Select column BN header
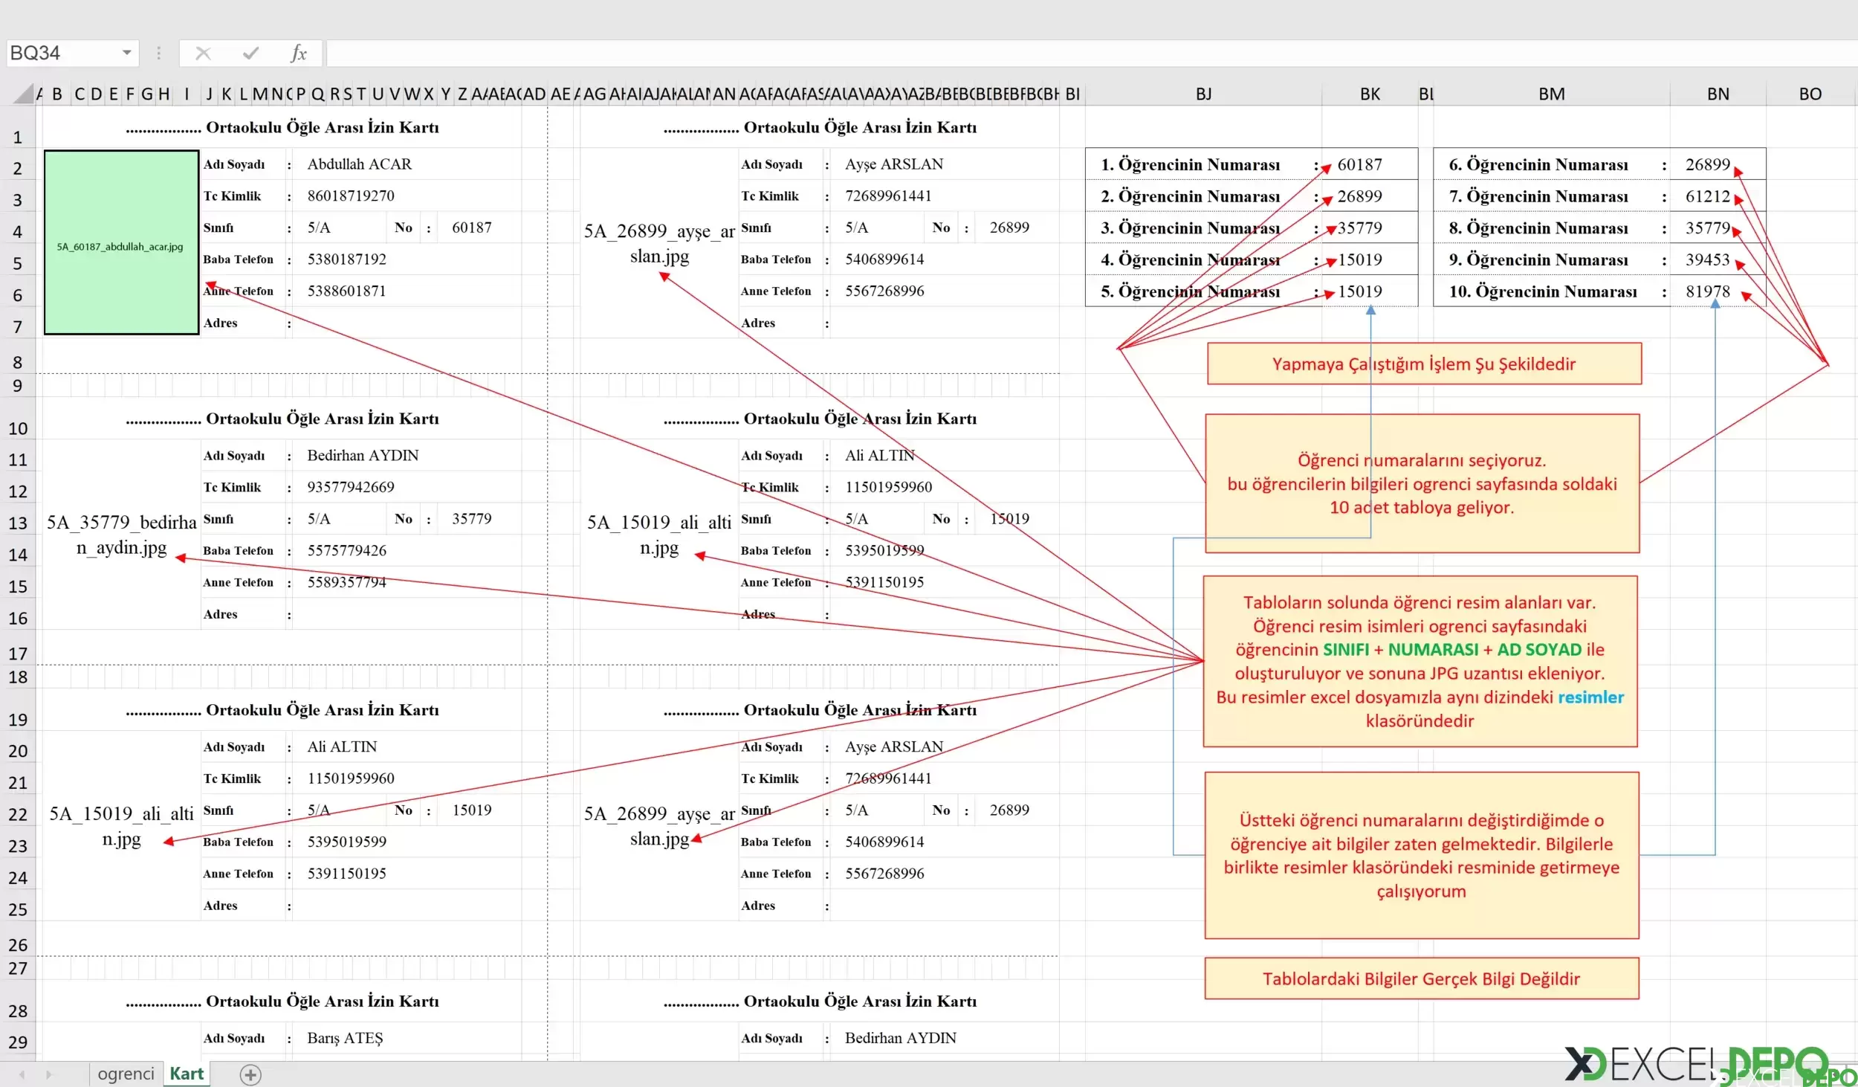This screenshot has height=1087, width=1858. [x=1718, y=94]
